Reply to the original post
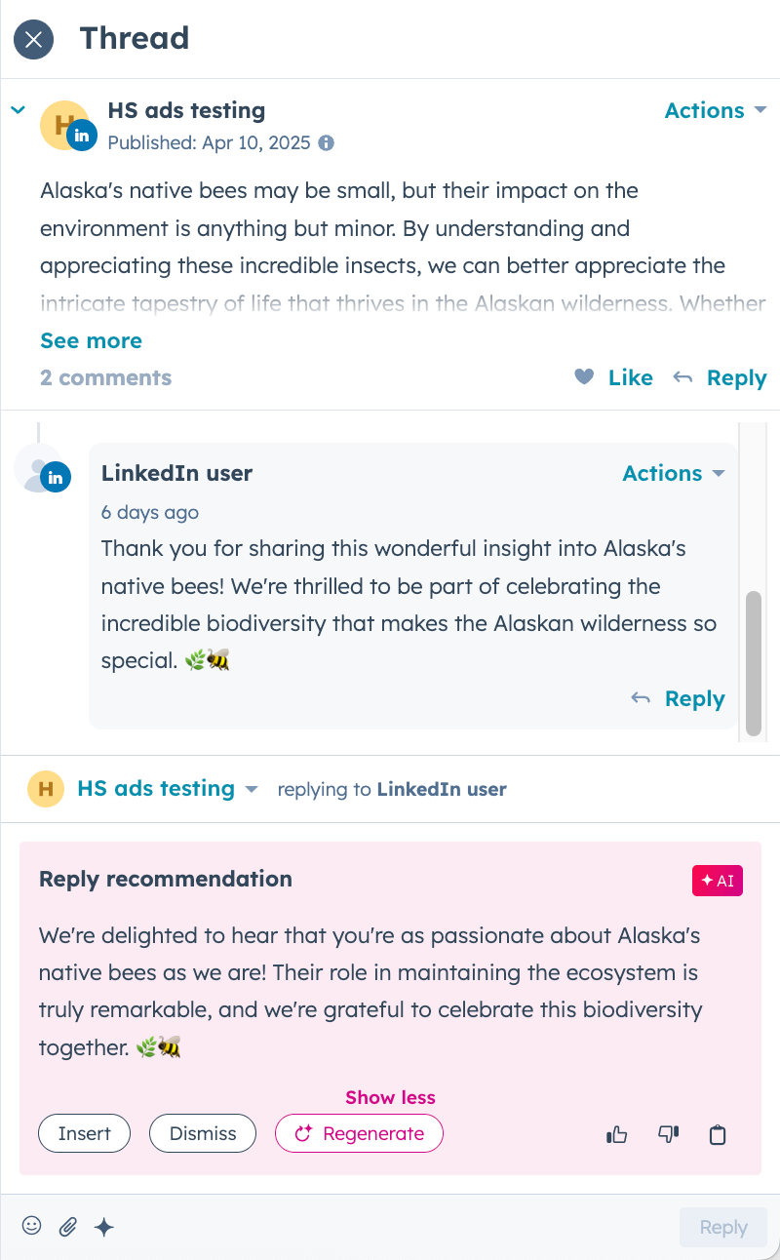 tap(721, 378)
